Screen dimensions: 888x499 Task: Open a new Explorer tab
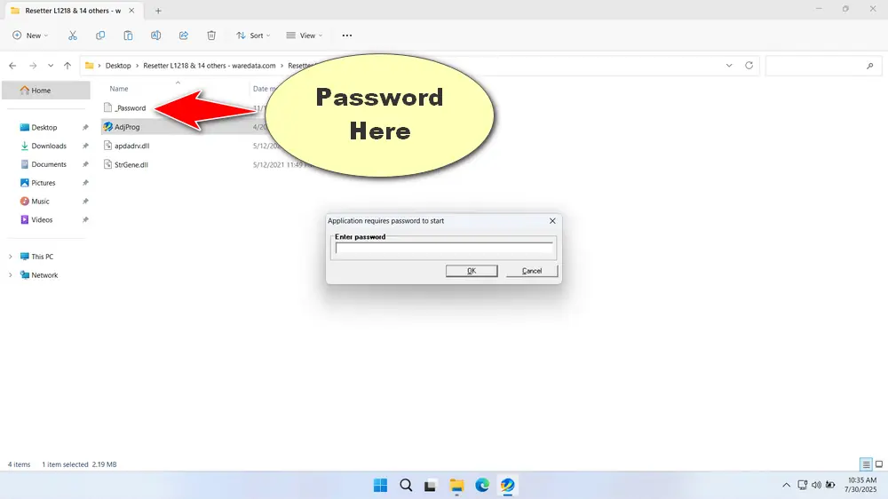pyautogui.click(x=158, y=11)
